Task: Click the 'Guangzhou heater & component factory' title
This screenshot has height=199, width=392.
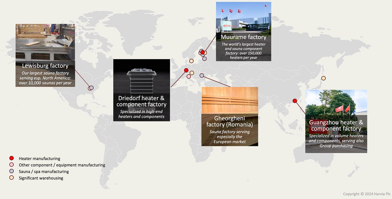Action: [x=336, y=125]
